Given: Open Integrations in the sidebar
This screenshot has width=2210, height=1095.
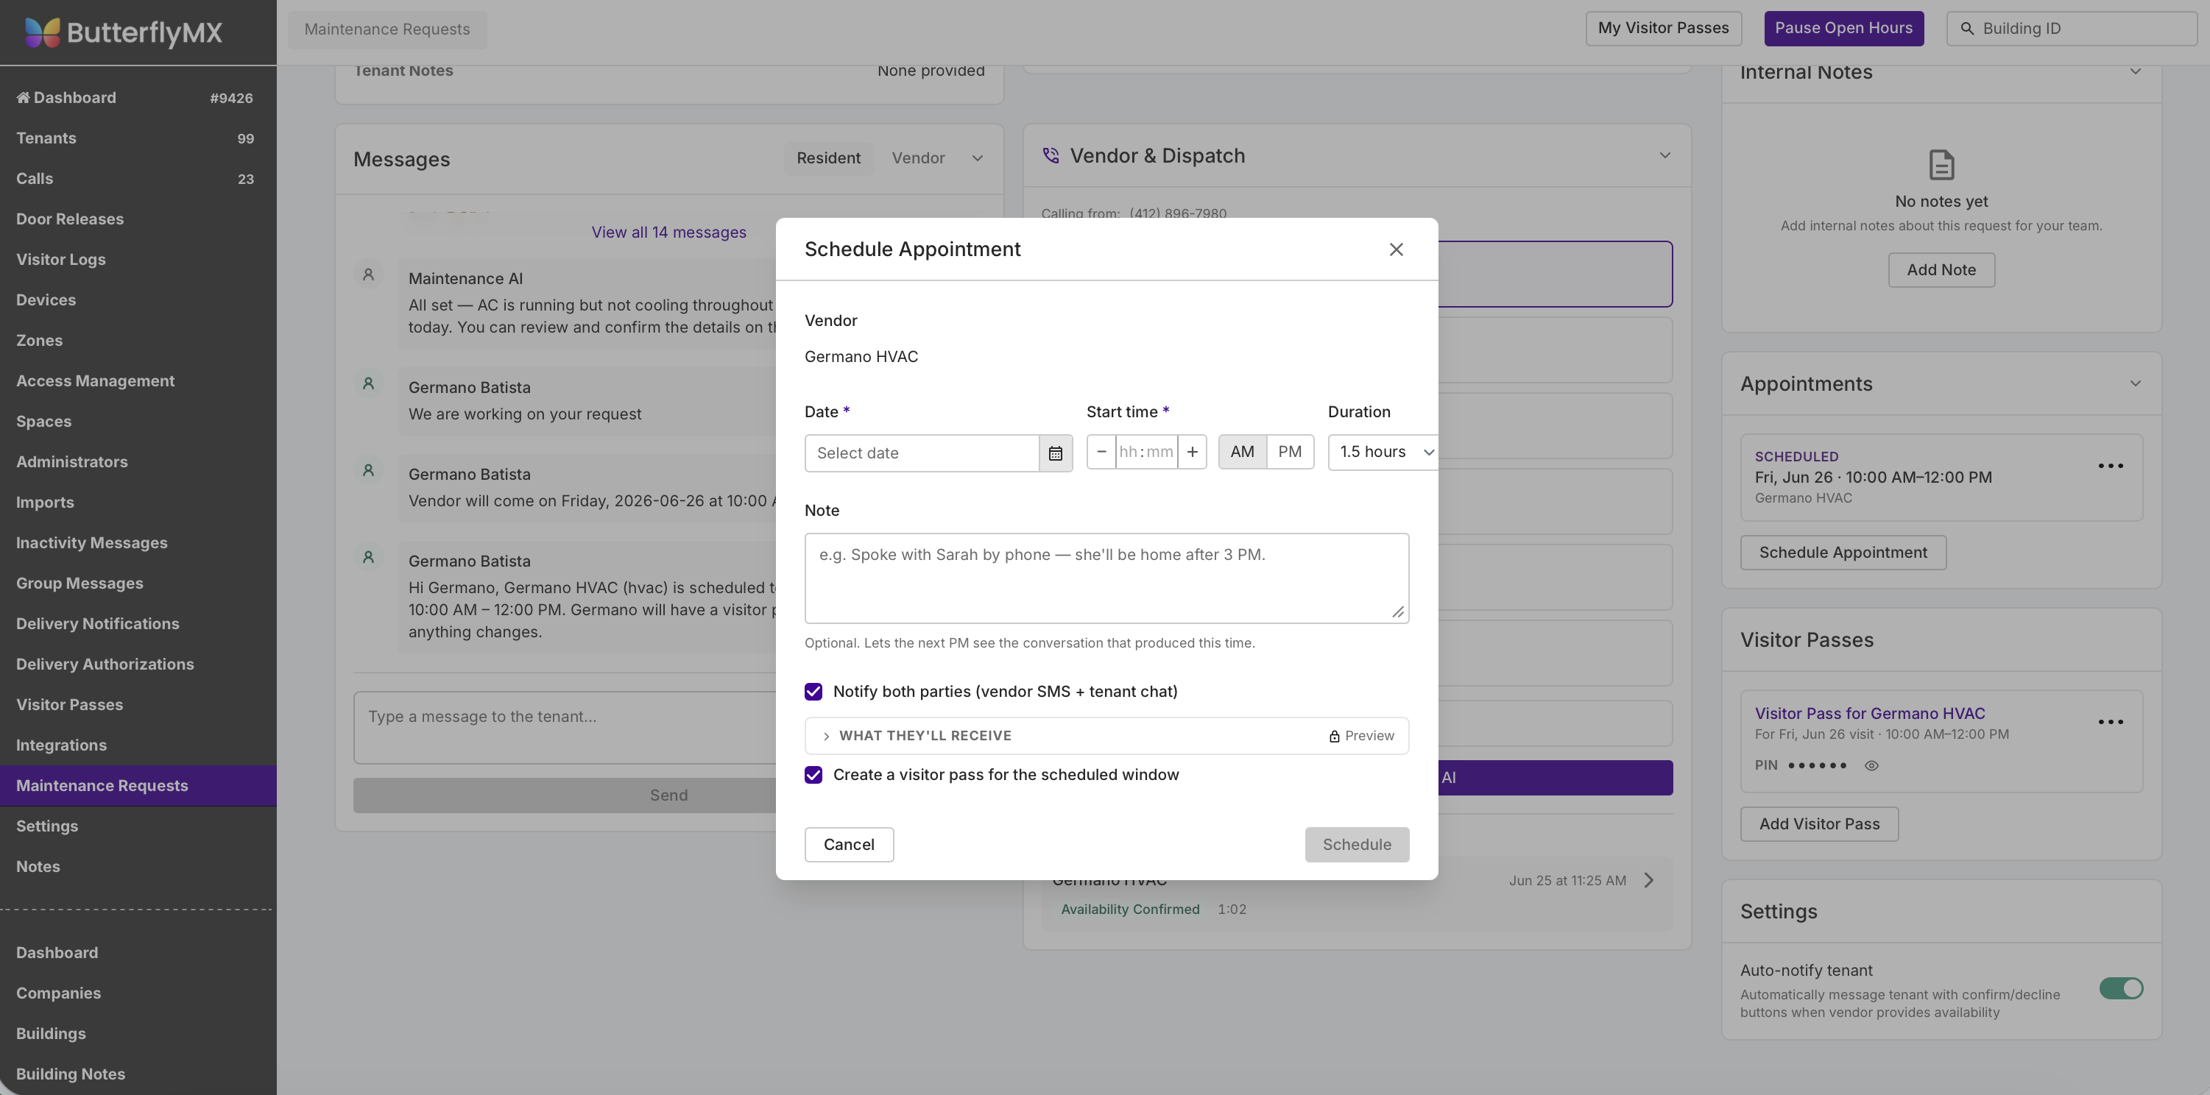Looking at the screenshot, I should [138, 745].
